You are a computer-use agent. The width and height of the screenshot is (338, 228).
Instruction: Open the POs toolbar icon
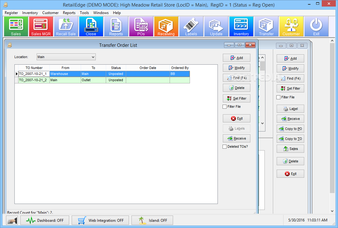[141, 27]
